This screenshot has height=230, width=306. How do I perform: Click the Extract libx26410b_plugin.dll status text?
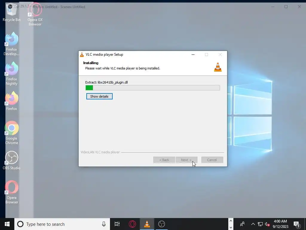point(107,82)
